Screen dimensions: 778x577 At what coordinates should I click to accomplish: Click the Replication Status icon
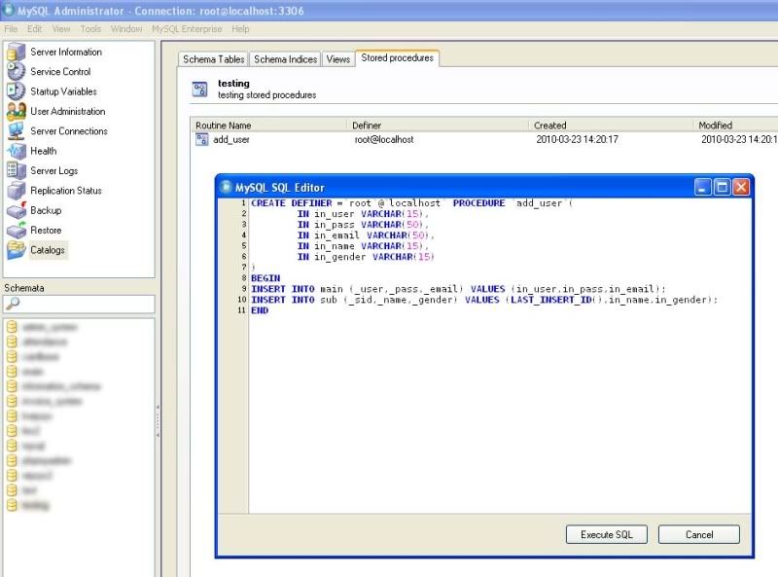point(16,191)
